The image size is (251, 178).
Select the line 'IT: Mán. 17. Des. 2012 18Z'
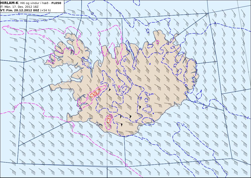(x=19, y=7)
